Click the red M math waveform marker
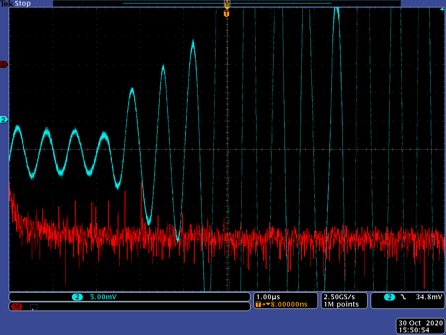446x335 pixels. tap(4, 65)
